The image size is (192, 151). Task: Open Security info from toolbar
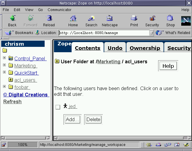tap(152, 18)
